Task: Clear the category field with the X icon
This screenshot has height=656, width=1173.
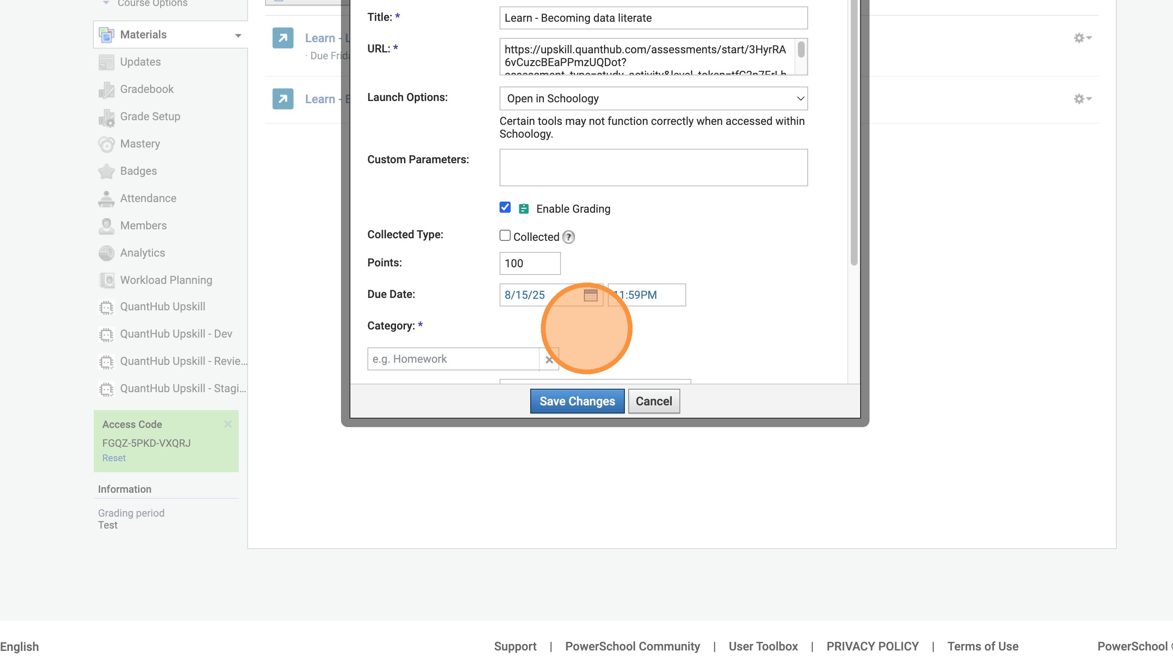Action: tap(549, 360)
